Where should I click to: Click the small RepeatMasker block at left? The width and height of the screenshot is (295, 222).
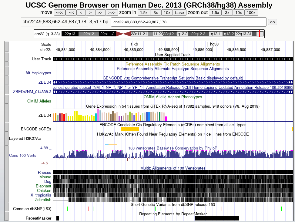[x=58, y=218]
